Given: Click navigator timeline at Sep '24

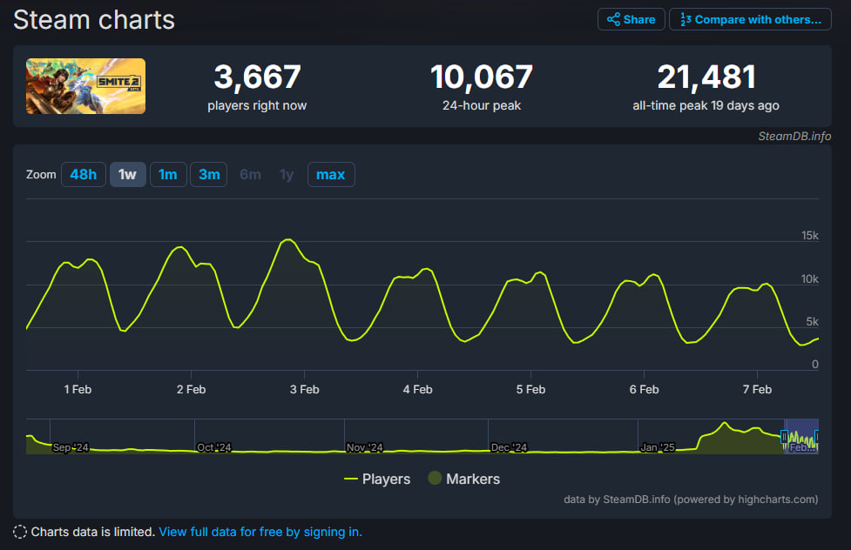Looking at the screenshot, I should click(71, 447).
